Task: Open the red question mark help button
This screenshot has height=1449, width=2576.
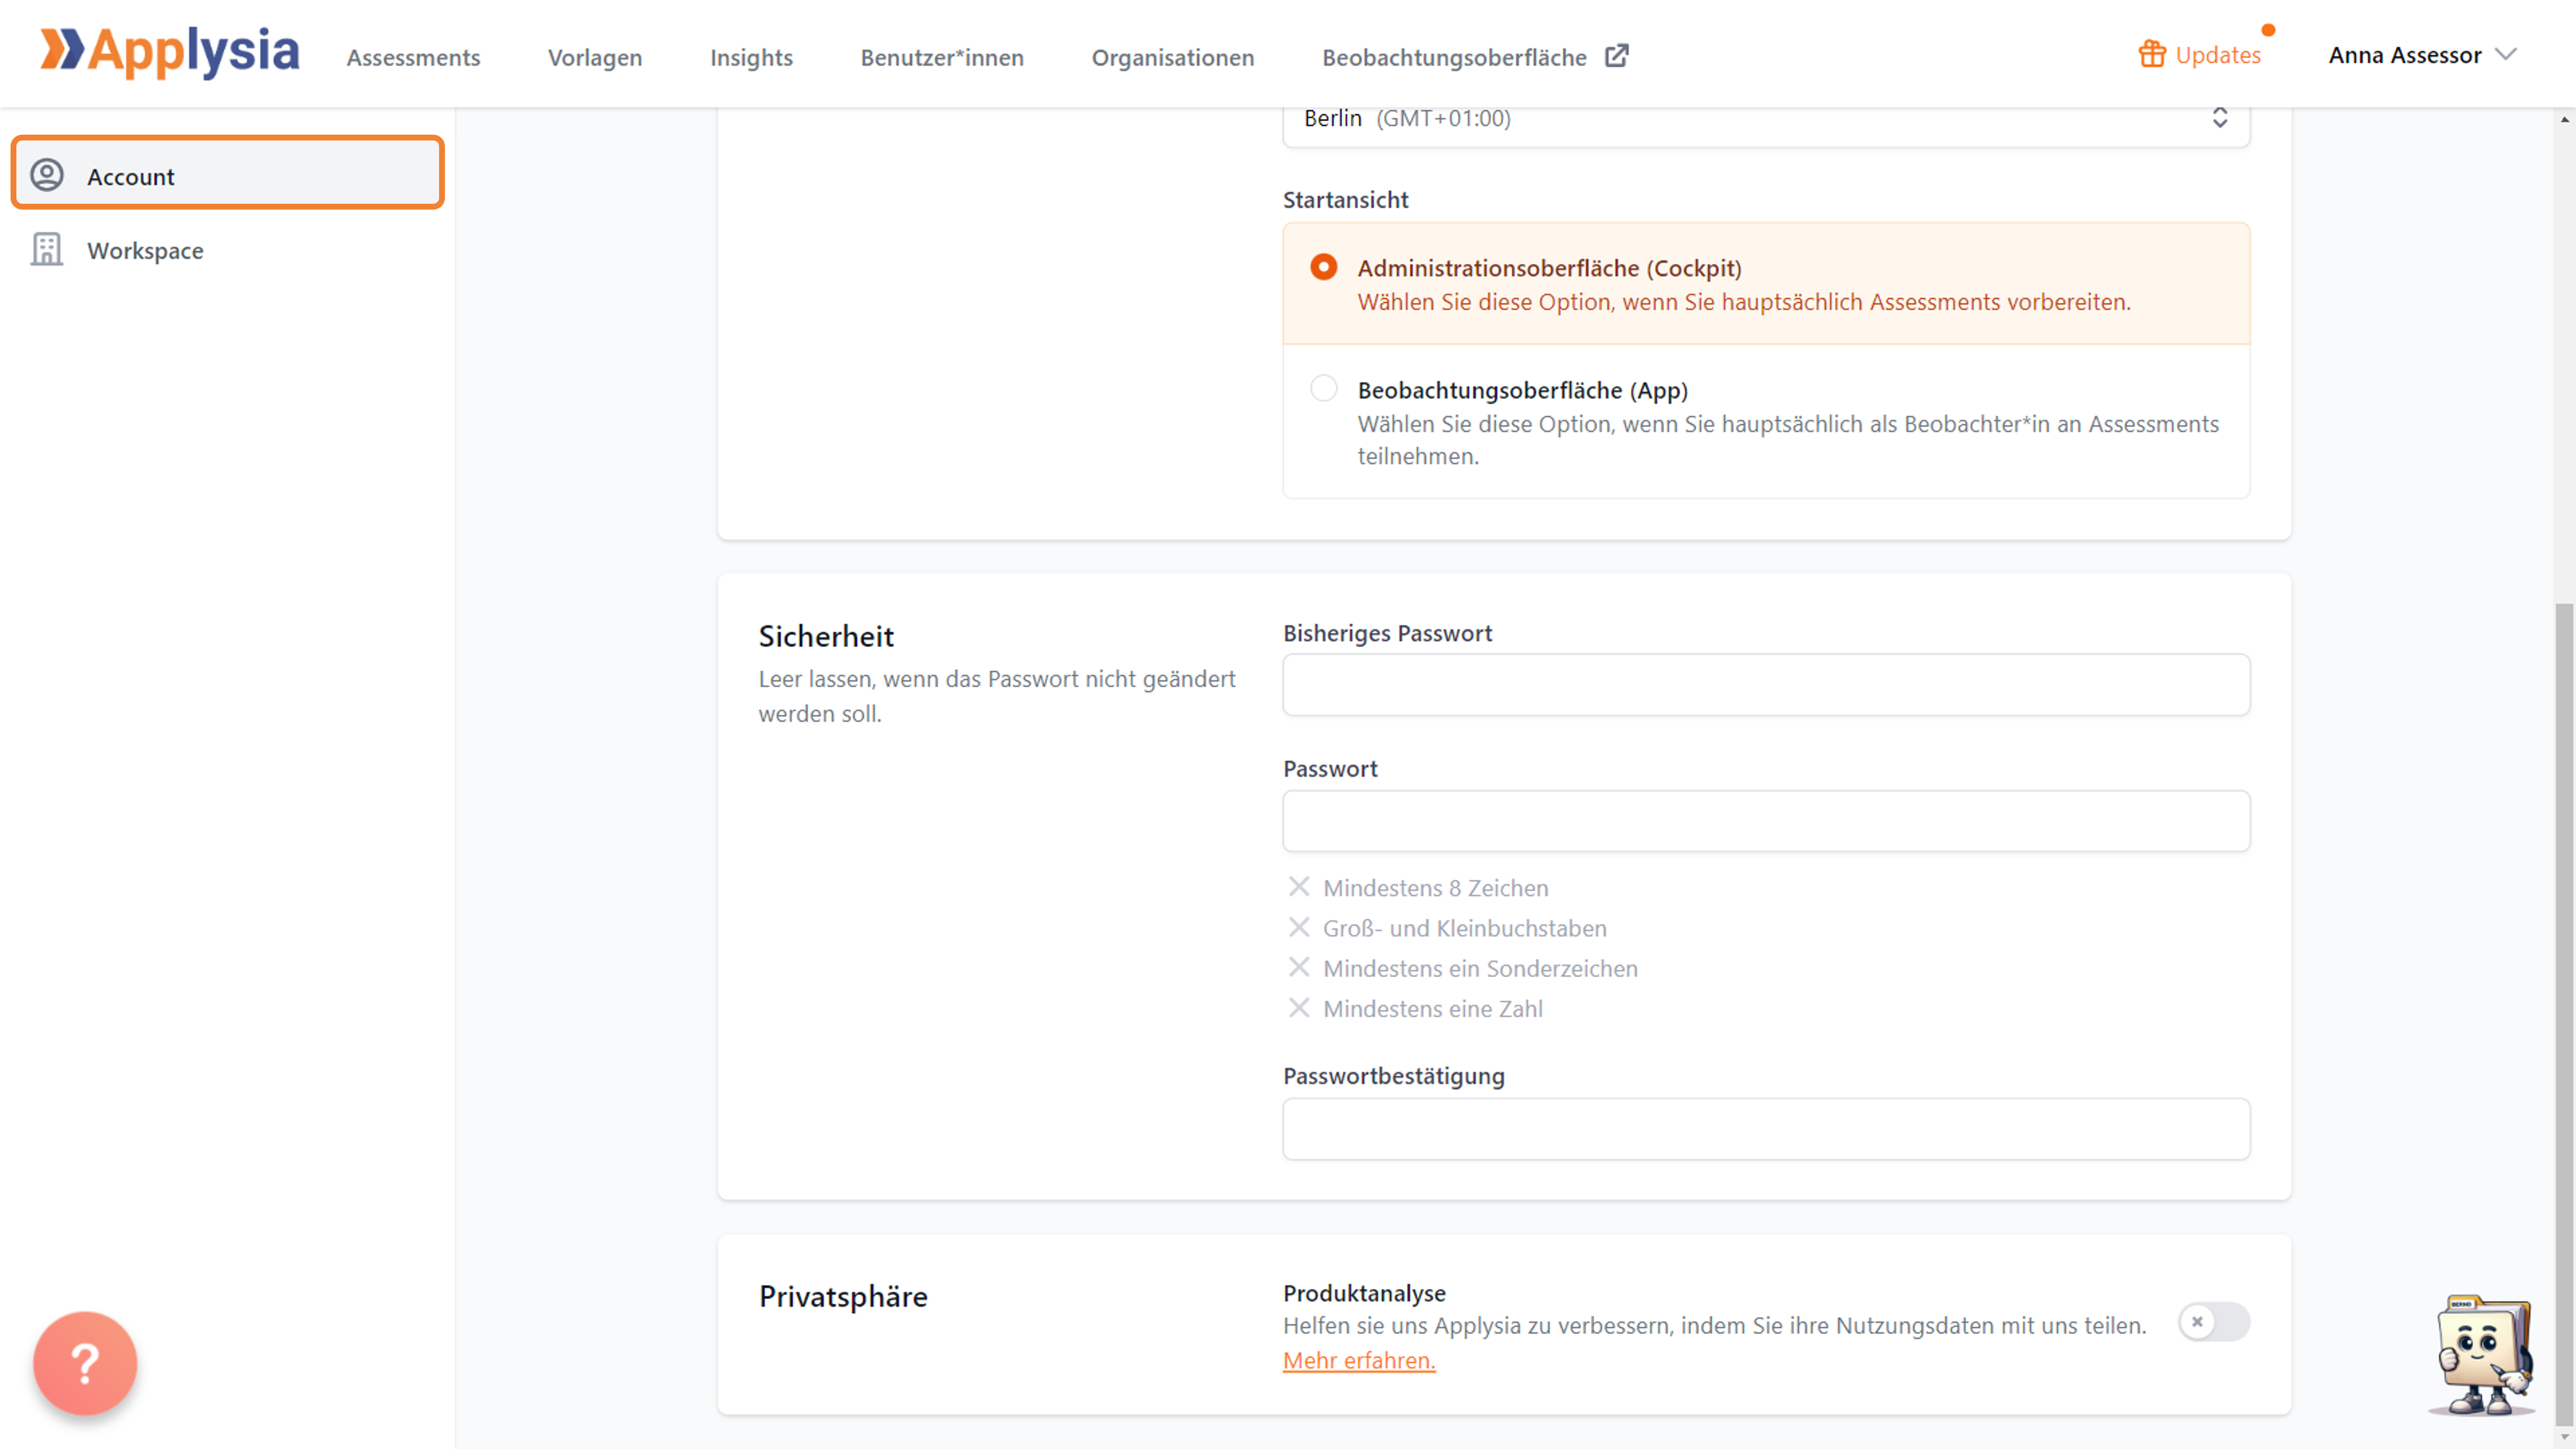Action: (85, 1363)
